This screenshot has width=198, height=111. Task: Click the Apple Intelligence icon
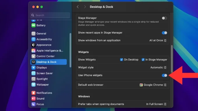(x=33, y=51)
